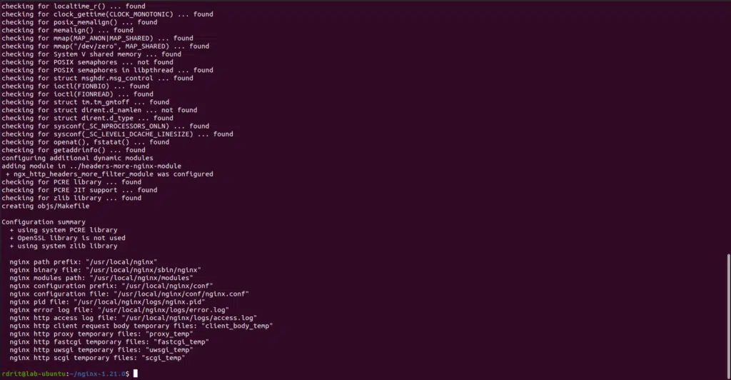Click the block cursor at the shell prompt
The image size is (731, 380).
pos(136,374)
